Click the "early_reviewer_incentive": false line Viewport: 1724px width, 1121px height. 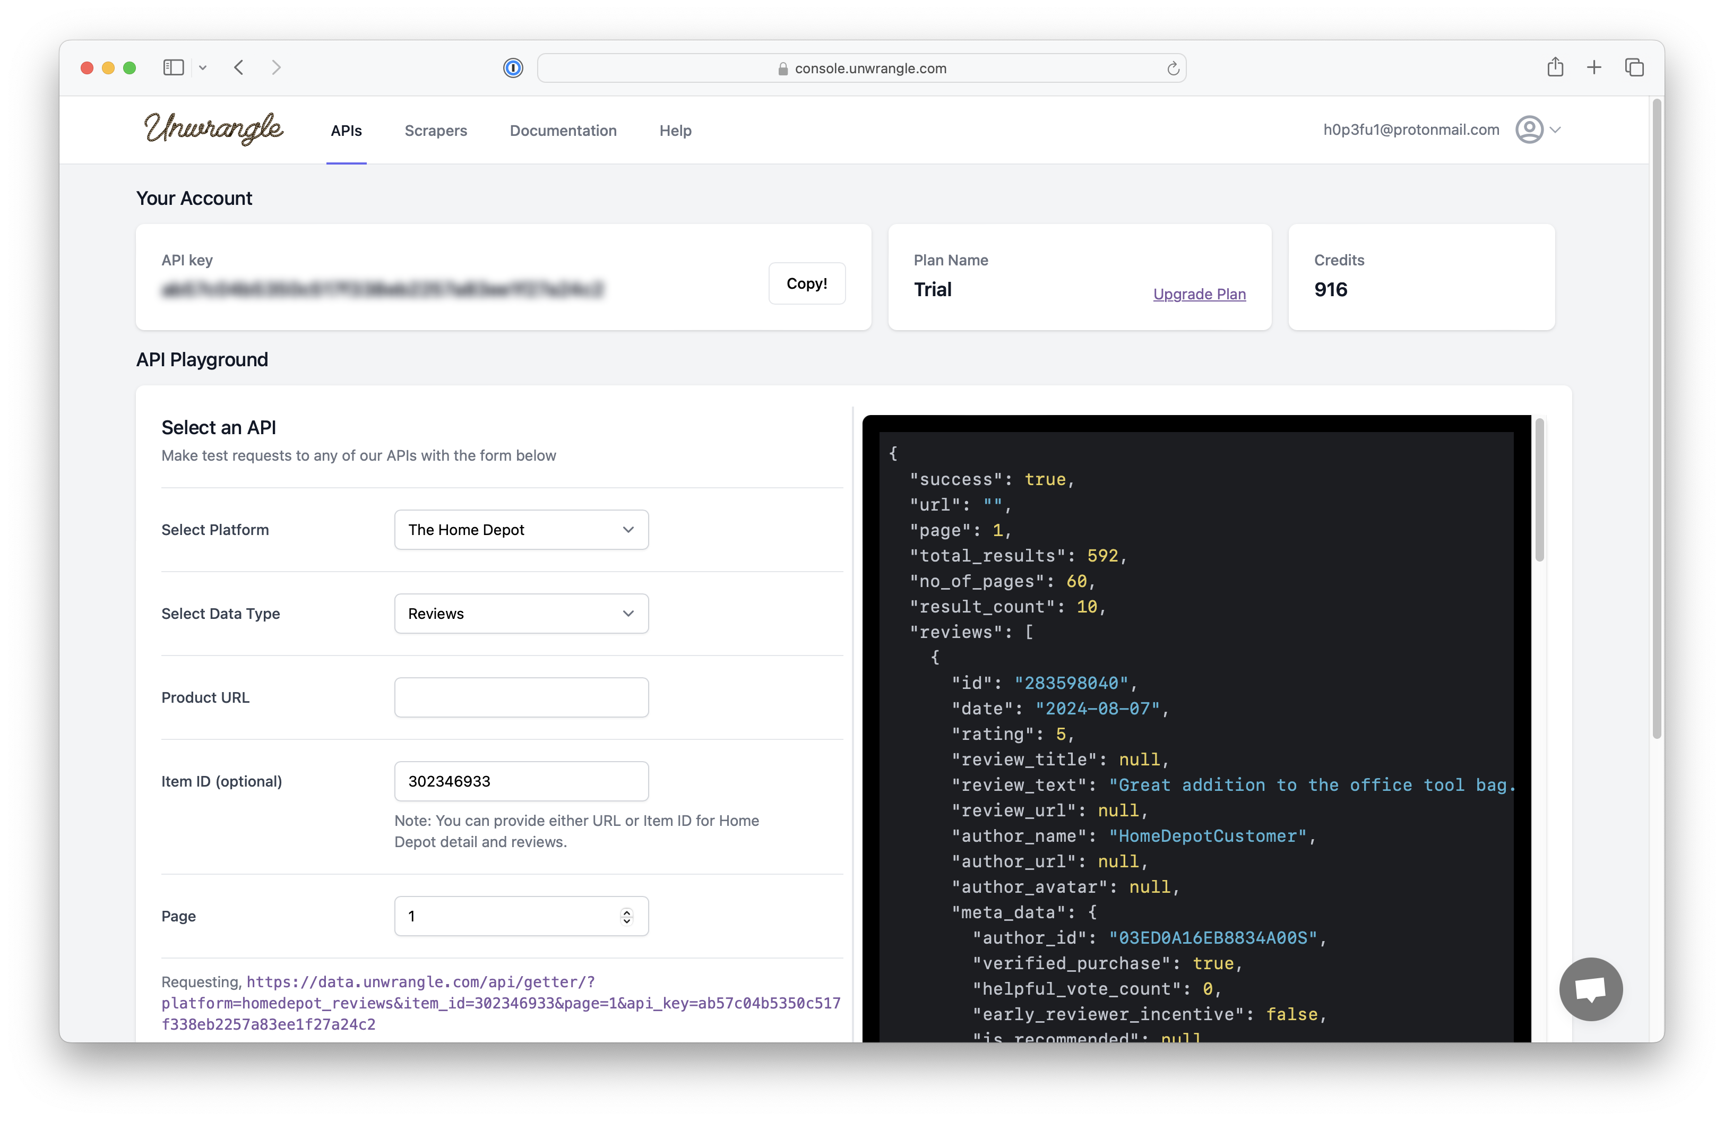click(1150, 1014)
